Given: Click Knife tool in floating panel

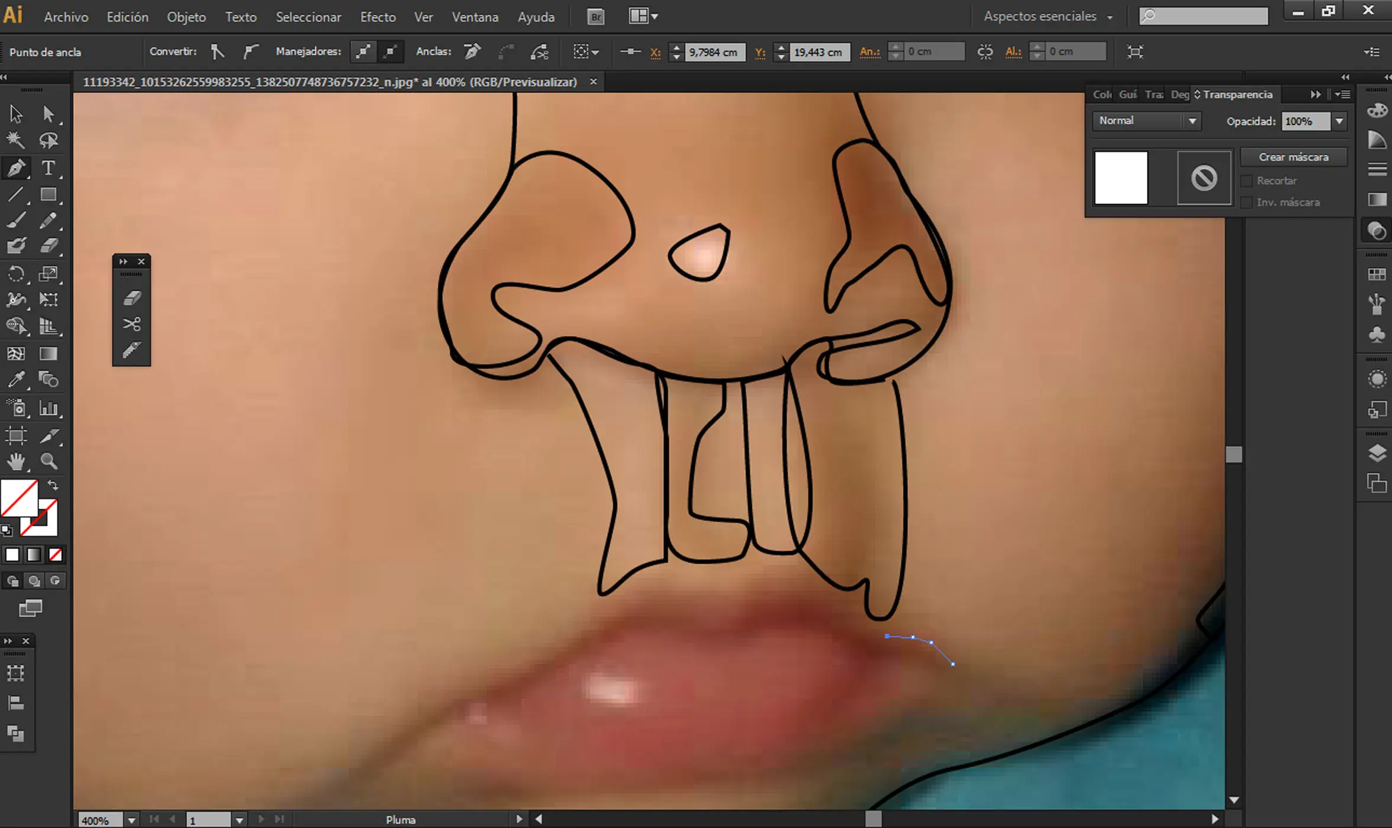Looking at the screenshot, I should pos(131,350).
